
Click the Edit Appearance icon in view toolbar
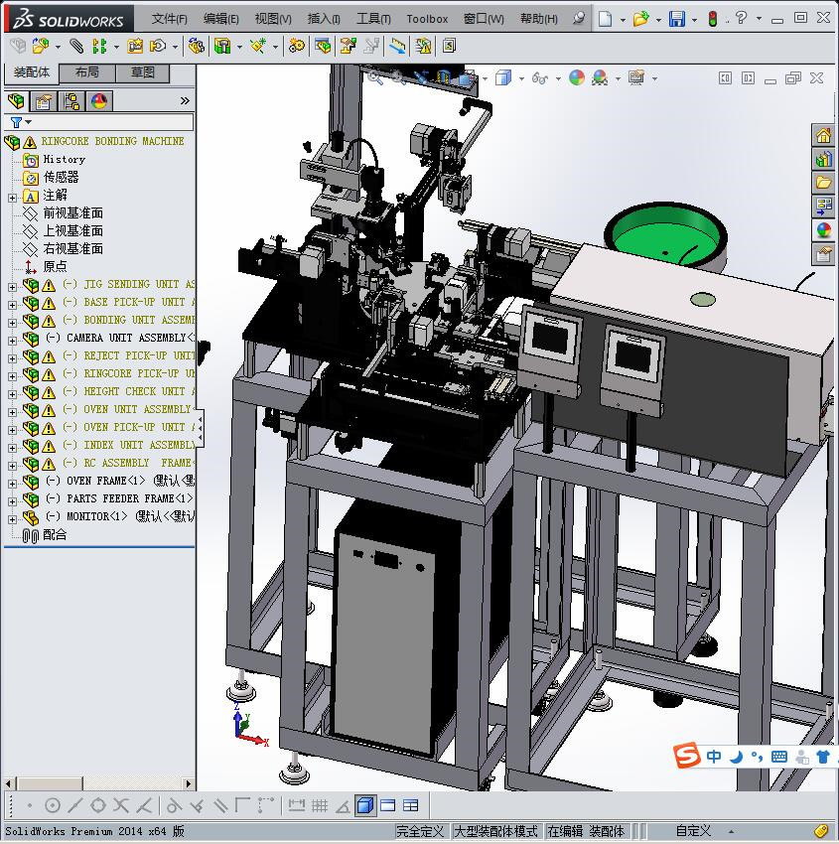(577, 77)
